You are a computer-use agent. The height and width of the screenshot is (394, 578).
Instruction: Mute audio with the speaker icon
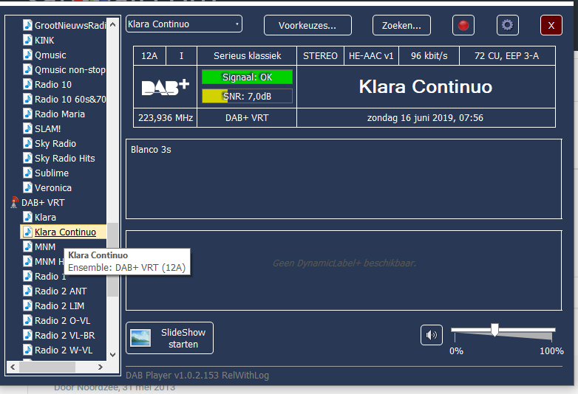[432, 335]
